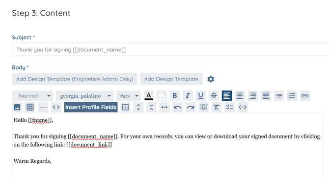Open the background fill color tool

click(162, 96)
